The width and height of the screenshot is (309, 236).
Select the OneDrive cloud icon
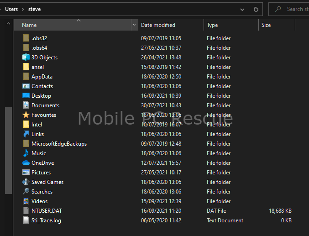coord(26,163)
